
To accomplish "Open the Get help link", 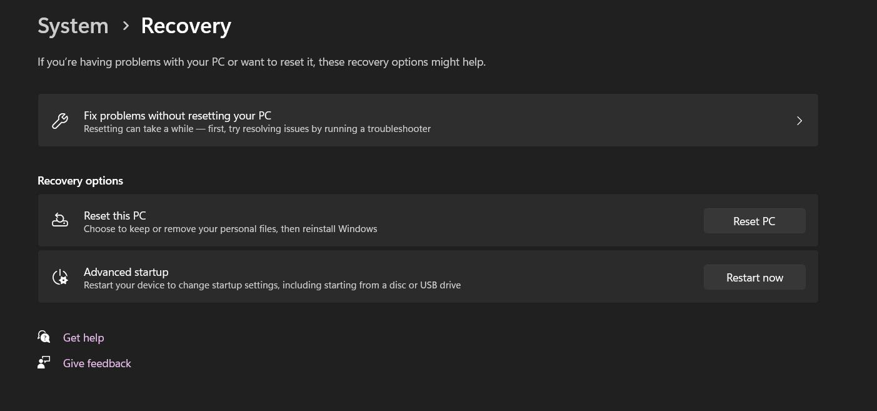I will click(83, 337).
